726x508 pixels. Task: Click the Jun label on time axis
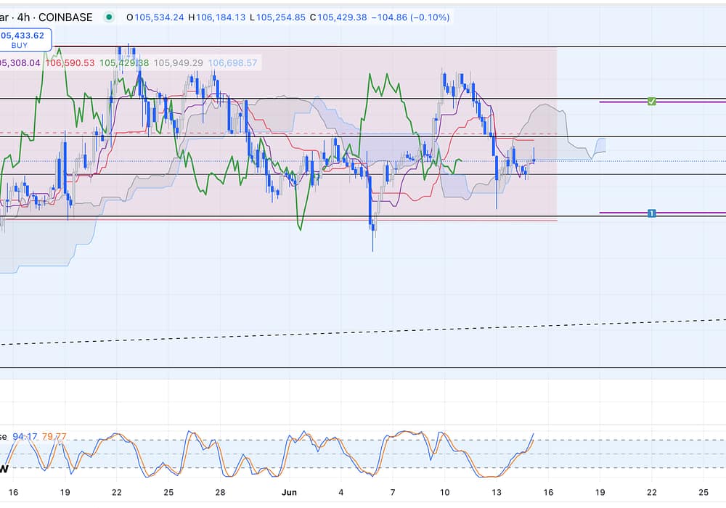click(288, 491)
